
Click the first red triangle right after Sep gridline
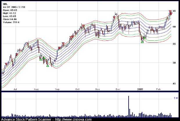59,48
